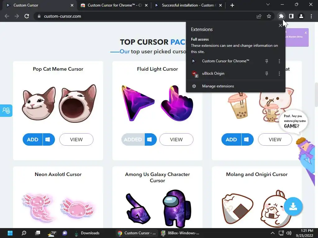Click the address bar URL field
Image resolution: width=318 pixels, height=238 pixels.
pyautogui.click(x=146, y=16)
